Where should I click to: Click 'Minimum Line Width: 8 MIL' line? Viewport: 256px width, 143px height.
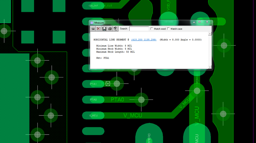114,46
